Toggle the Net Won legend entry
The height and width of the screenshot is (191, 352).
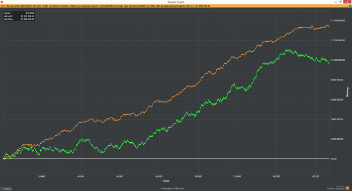coord(166,188)
